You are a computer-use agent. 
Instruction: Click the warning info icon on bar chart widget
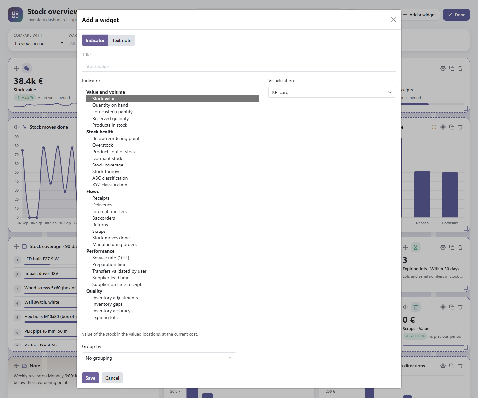pos(434,127)
